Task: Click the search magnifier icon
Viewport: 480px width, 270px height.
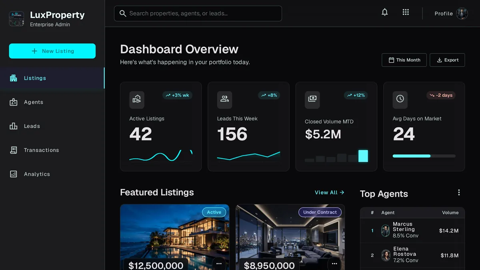Action: click(123, 14)
